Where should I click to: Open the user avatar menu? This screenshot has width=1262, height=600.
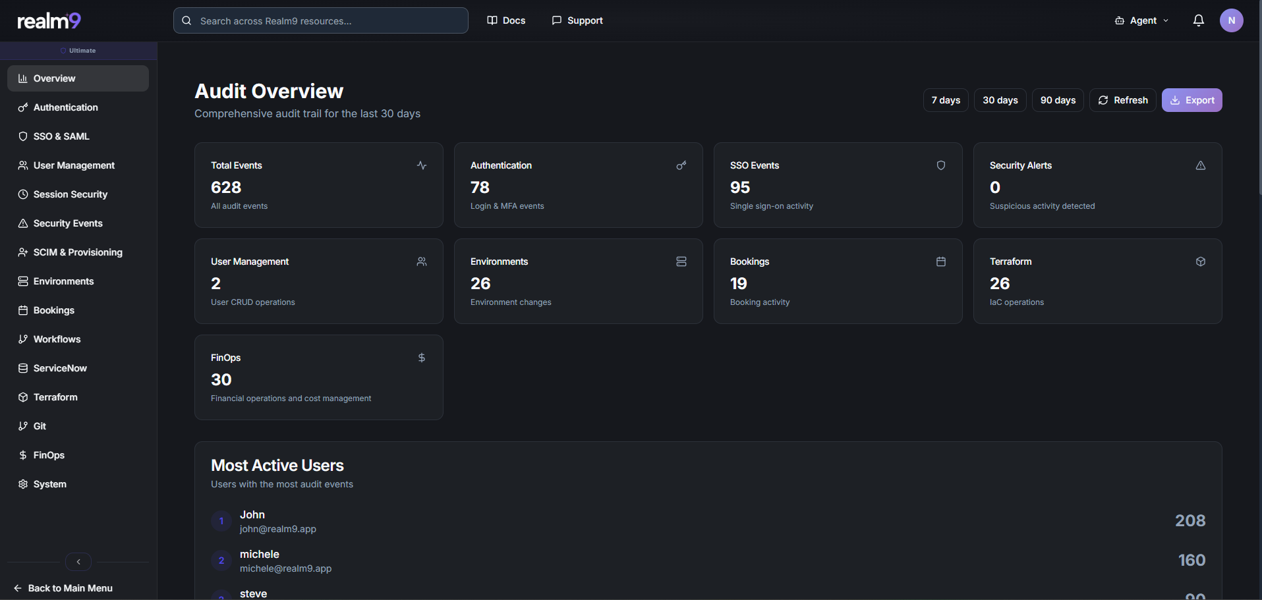(x=1232, y=20)
